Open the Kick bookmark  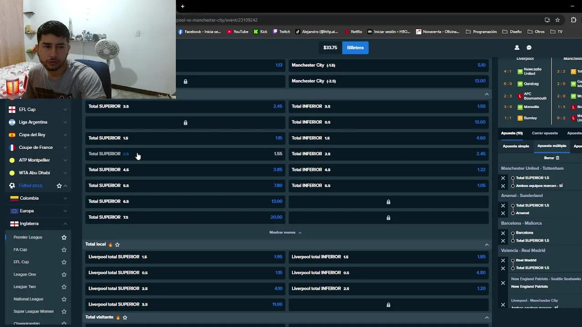(261, 32)
